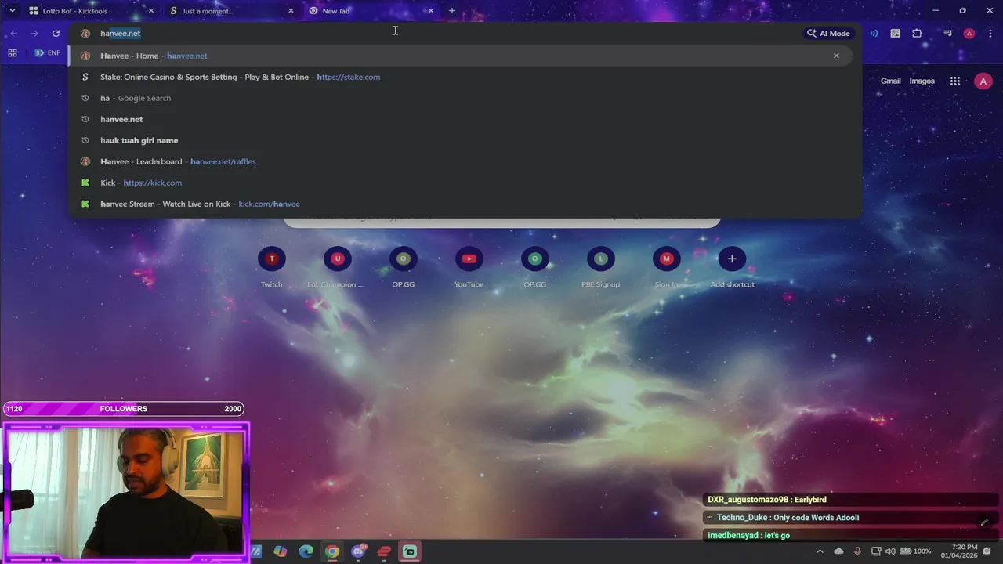The image size is (1003, 564).
Task: Click the Chrome taskbar icon
Action: (x=332, y=551)
